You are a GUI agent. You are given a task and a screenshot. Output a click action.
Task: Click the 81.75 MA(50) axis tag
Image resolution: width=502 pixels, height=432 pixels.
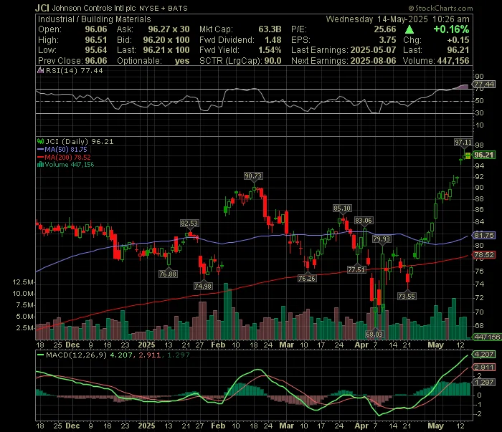(x=484, y=236)
